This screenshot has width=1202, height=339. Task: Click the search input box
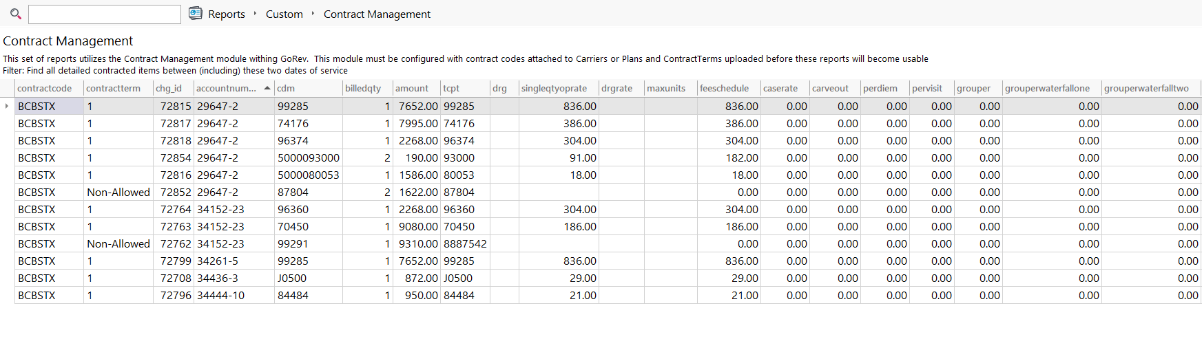[x=105, y=14]
